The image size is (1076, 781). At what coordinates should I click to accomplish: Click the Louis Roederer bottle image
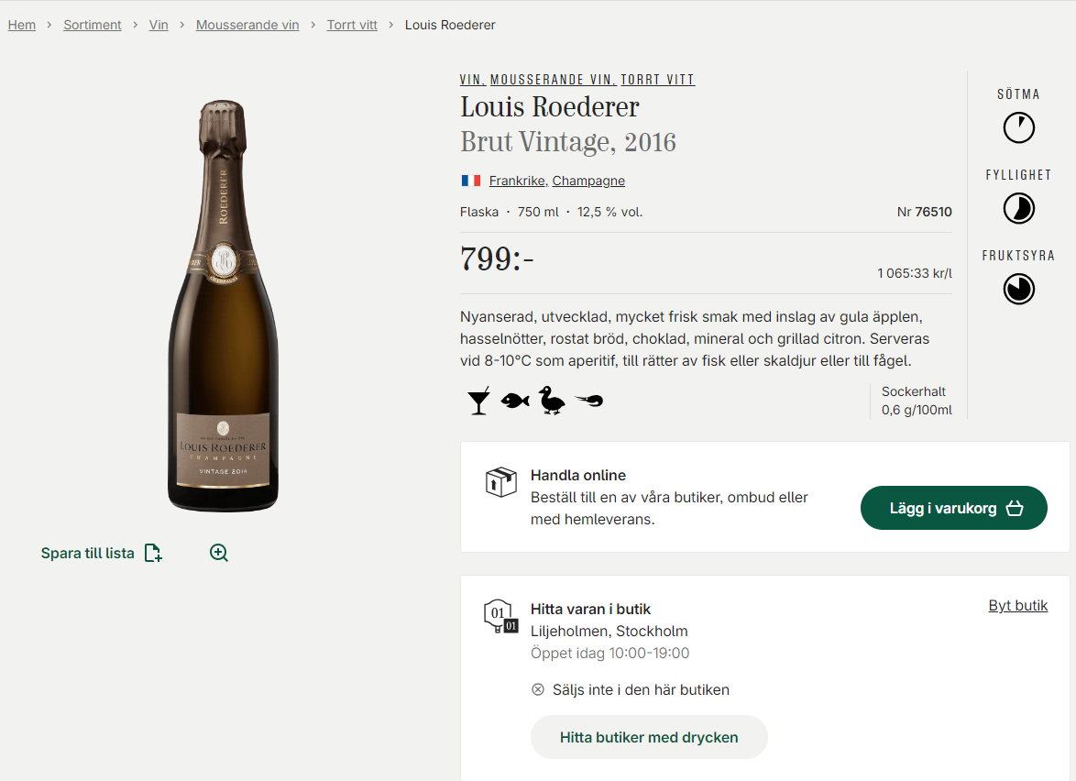point(223,305)
